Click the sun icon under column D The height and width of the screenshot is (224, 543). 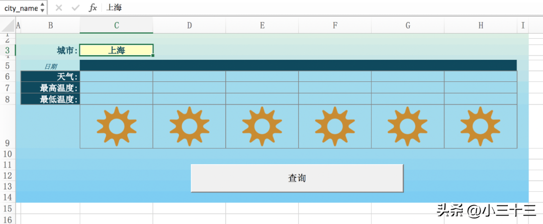point(190,126)
